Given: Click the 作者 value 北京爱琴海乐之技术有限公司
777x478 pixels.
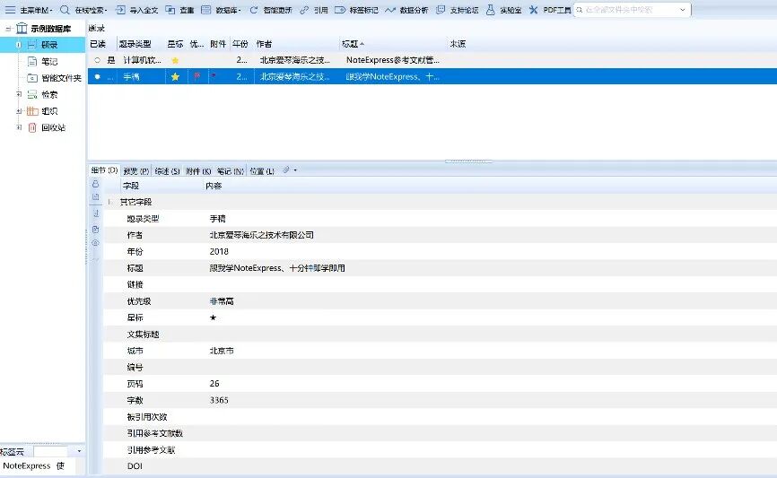Looking at the screenshot, I should [x=261, y=235].
